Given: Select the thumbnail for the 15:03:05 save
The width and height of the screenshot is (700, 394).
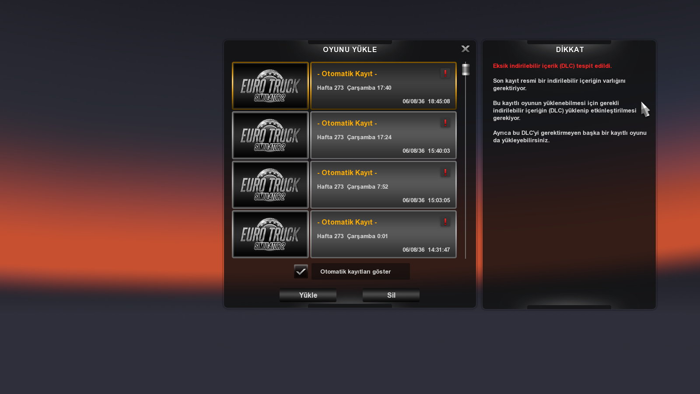Looking at the screenshot, I should [270, 185].
